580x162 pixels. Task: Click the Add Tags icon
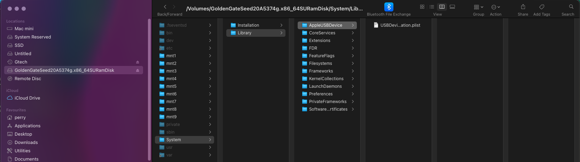click(x=542, y=7)
